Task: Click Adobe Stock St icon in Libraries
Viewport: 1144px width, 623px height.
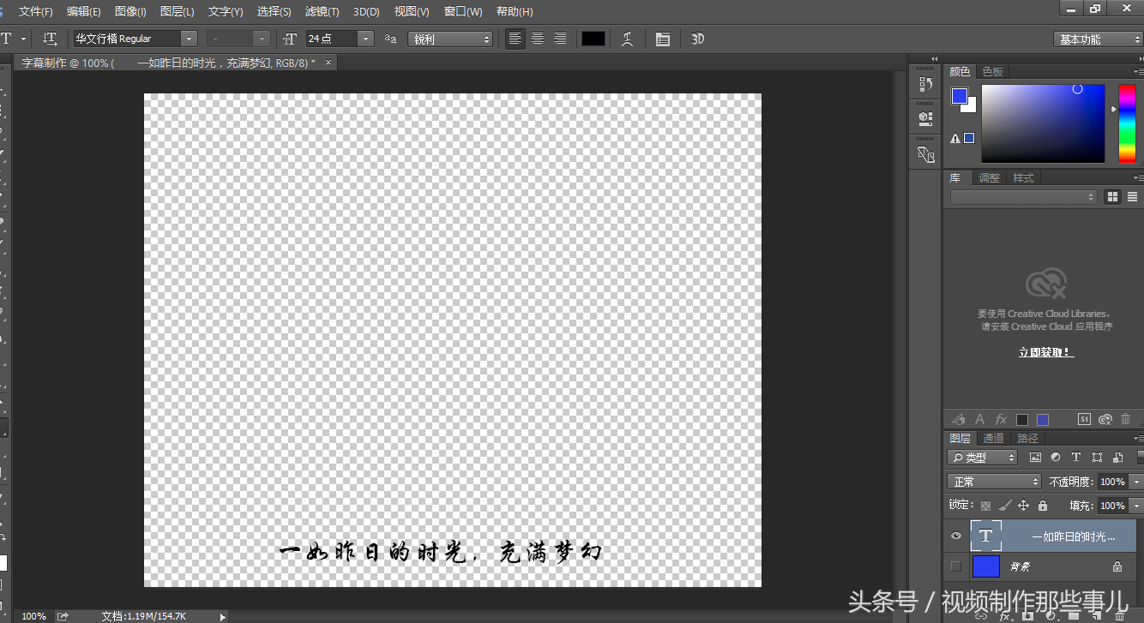Action: tap(1084, 419)
